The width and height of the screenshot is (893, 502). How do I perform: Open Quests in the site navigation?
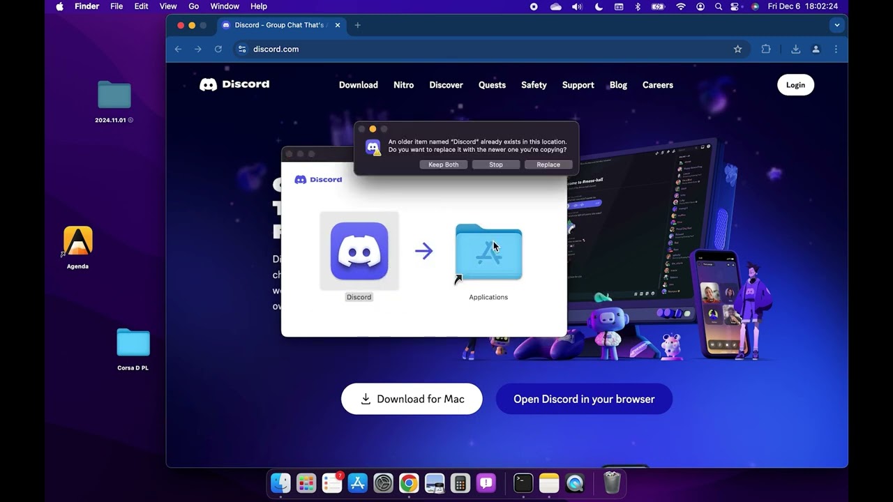492,85
